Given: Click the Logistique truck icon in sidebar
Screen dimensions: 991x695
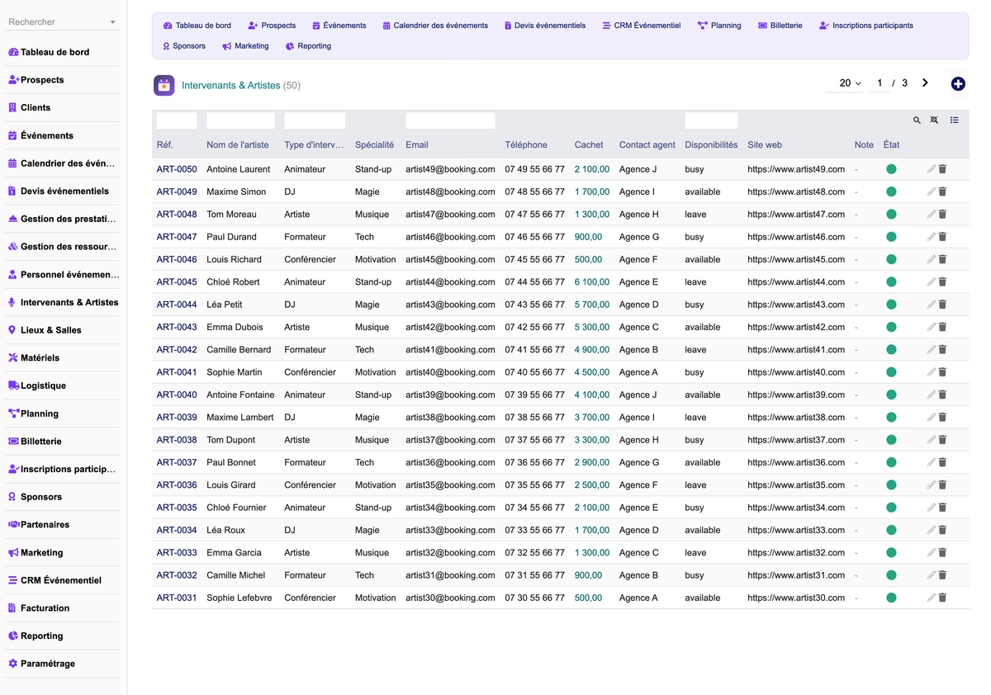Looking at the screenshot, I should (13, 385).
